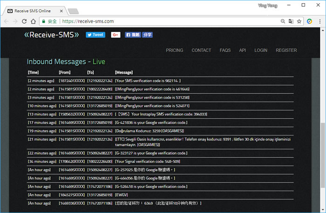Click the Google+ share button

pos(115,35)
